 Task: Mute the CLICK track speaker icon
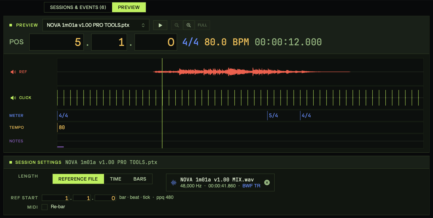click(13, 98)
